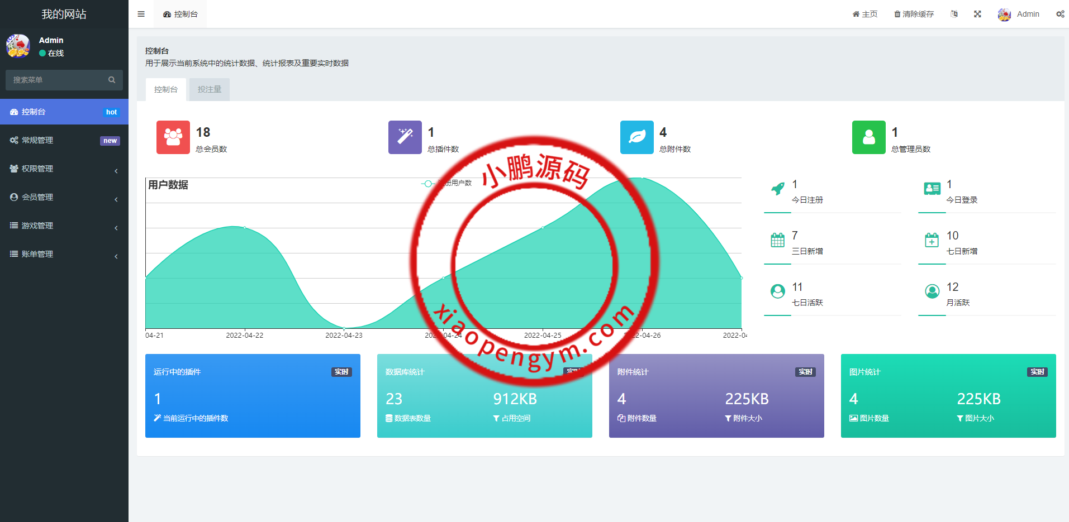The image size is (1069, 522).
Task: Click the search magnifier icon in sidebar
Action: (112, 80)
